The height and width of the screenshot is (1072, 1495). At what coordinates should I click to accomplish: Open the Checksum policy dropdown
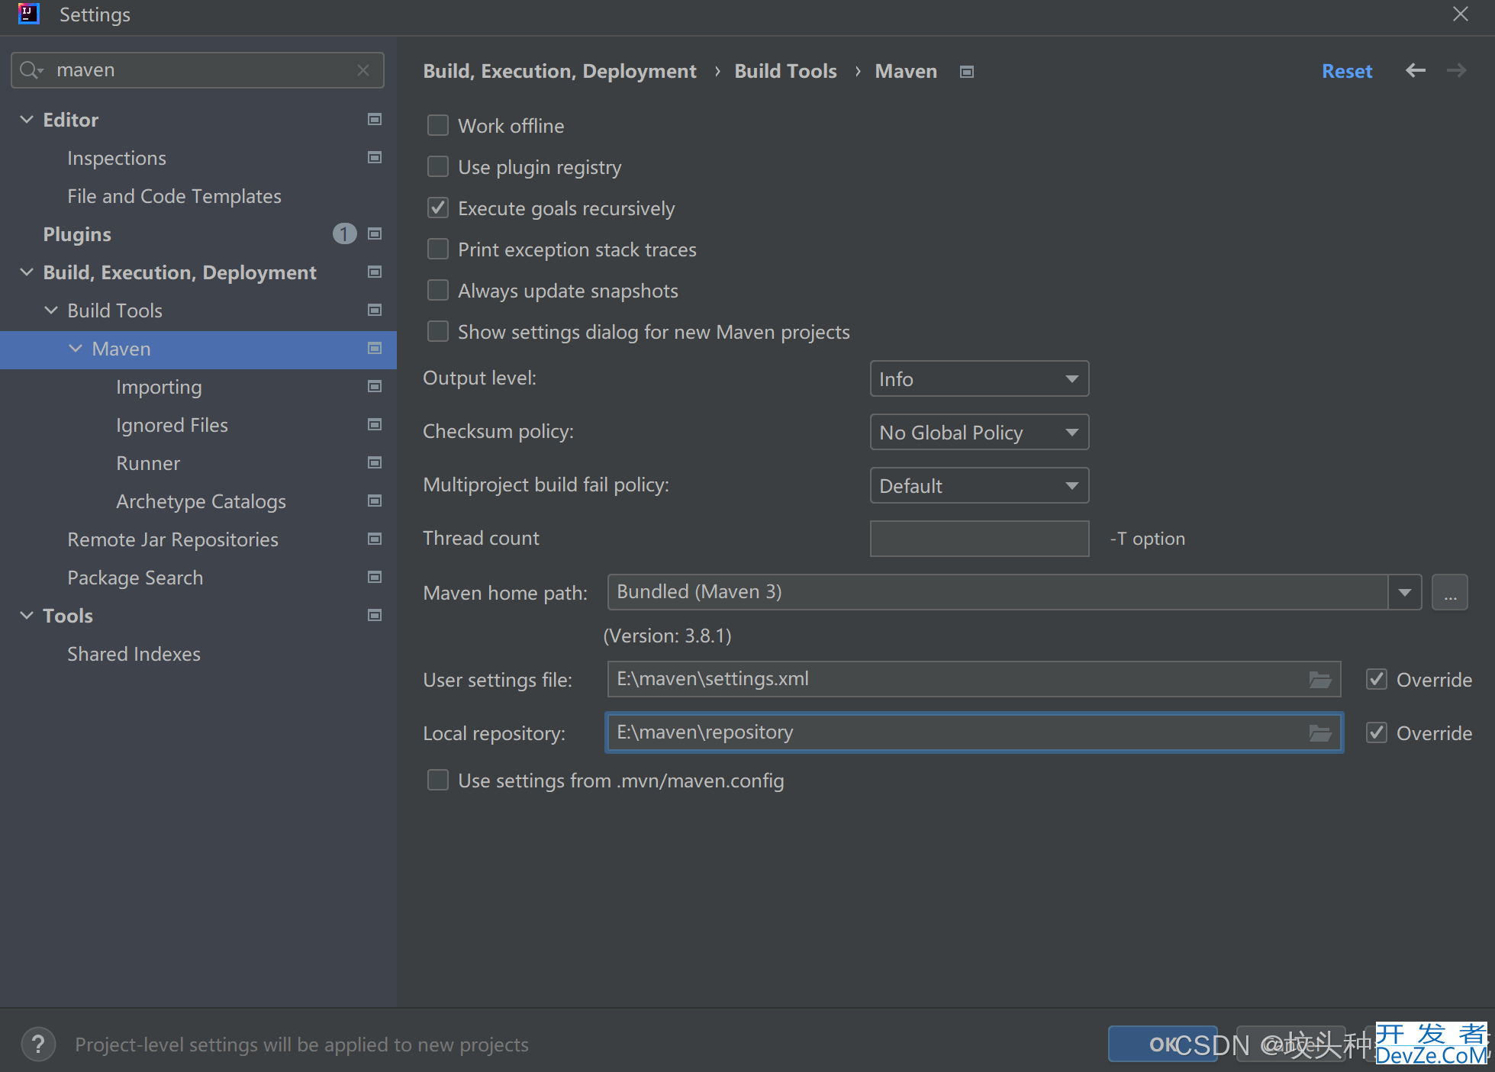tap(979, 432)
